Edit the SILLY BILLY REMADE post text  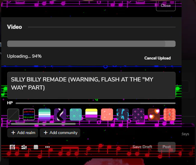(91, 85)
